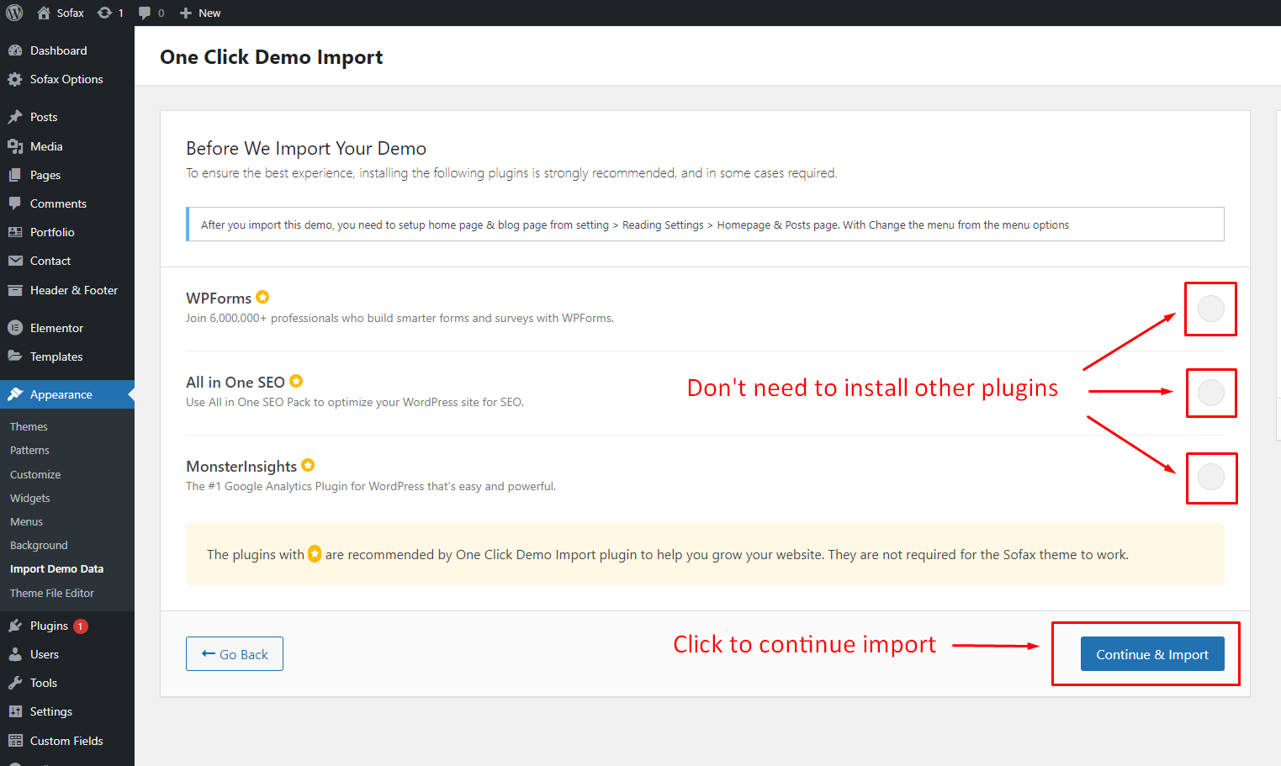Click the Plugins plug icon
This screenshot has width=1281, height=766.
click(x=15, y=626)
